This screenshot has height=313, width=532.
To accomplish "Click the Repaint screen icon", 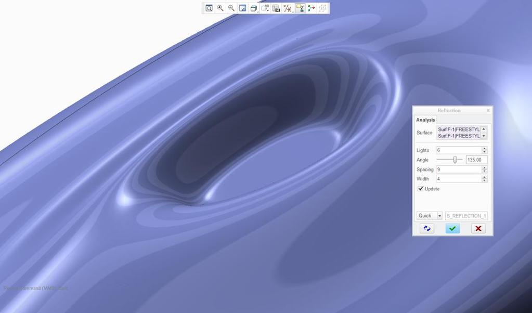I will (242, 8).
